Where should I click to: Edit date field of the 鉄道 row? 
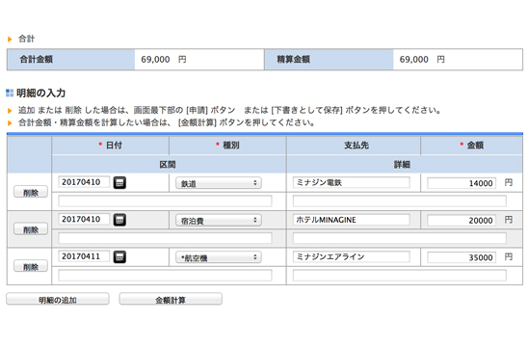[x=84, y=182]
